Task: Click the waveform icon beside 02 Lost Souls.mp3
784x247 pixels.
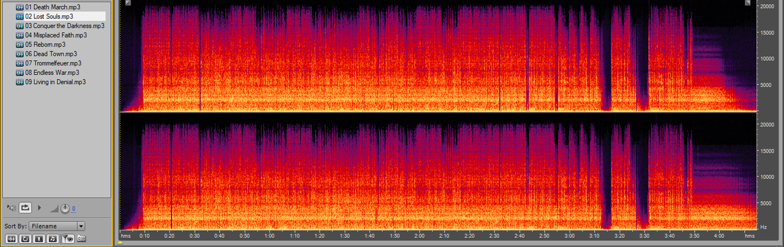Action: click(x=20, y=17)
